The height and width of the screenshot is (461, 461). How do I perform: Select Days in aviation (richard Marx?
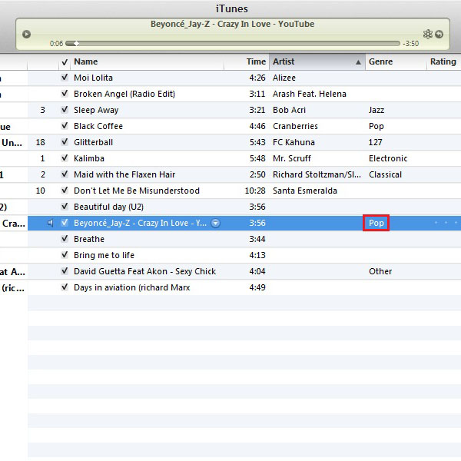[131, 287]
